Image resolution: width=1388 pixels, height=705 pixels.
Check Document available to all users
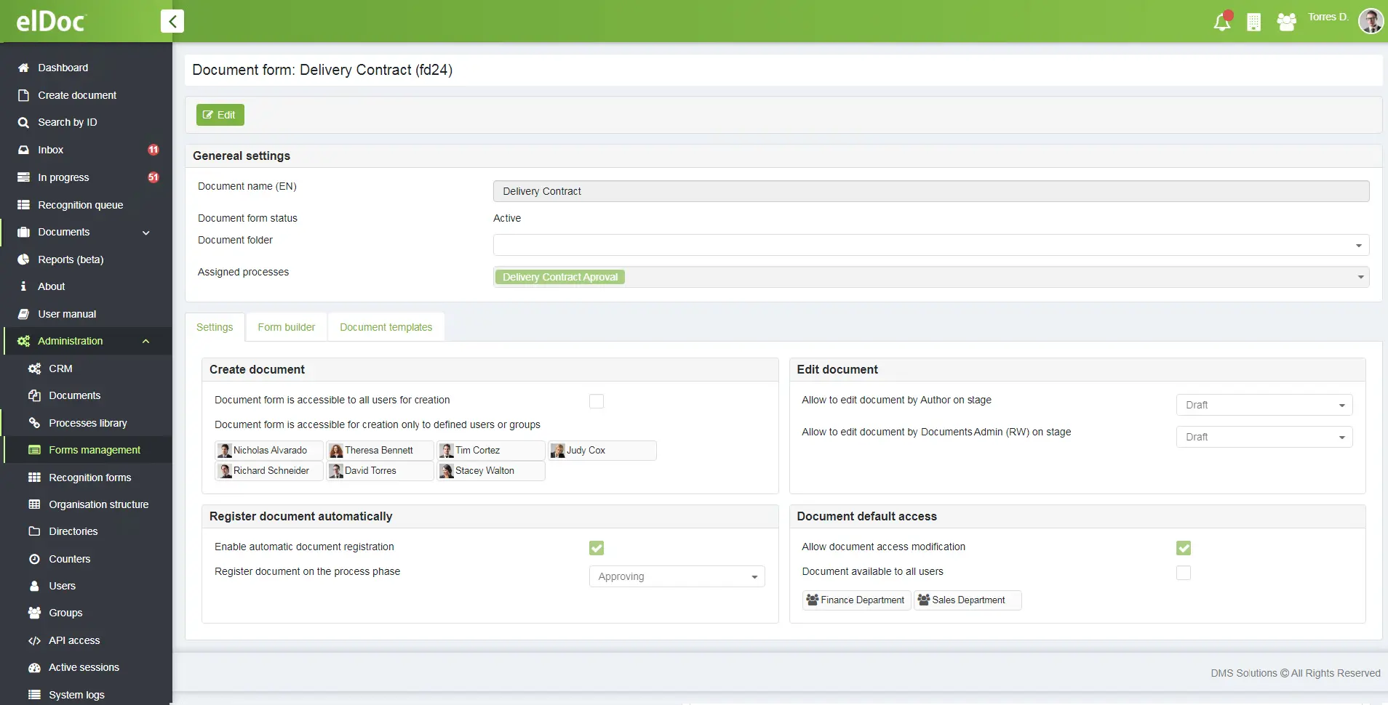(1184, 573)
